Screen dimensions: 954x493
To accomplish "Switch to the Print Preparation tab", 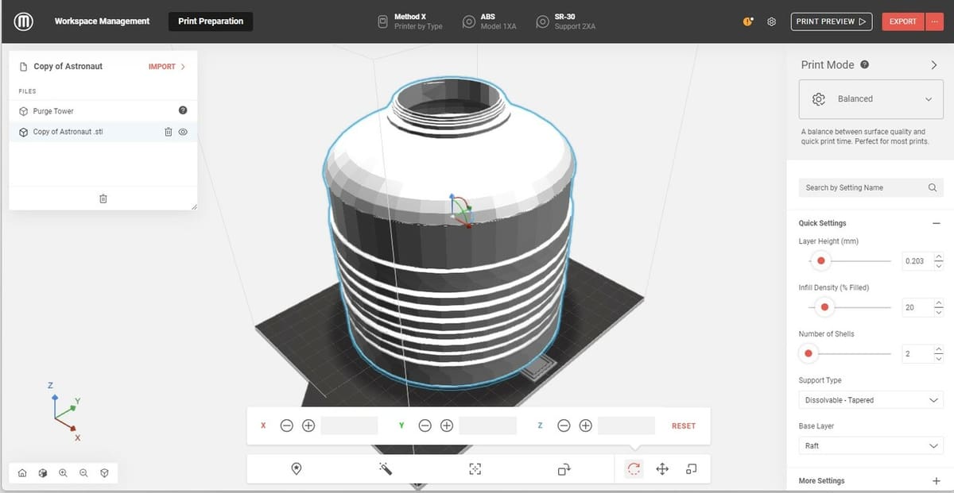I will [x=211, y=21].
